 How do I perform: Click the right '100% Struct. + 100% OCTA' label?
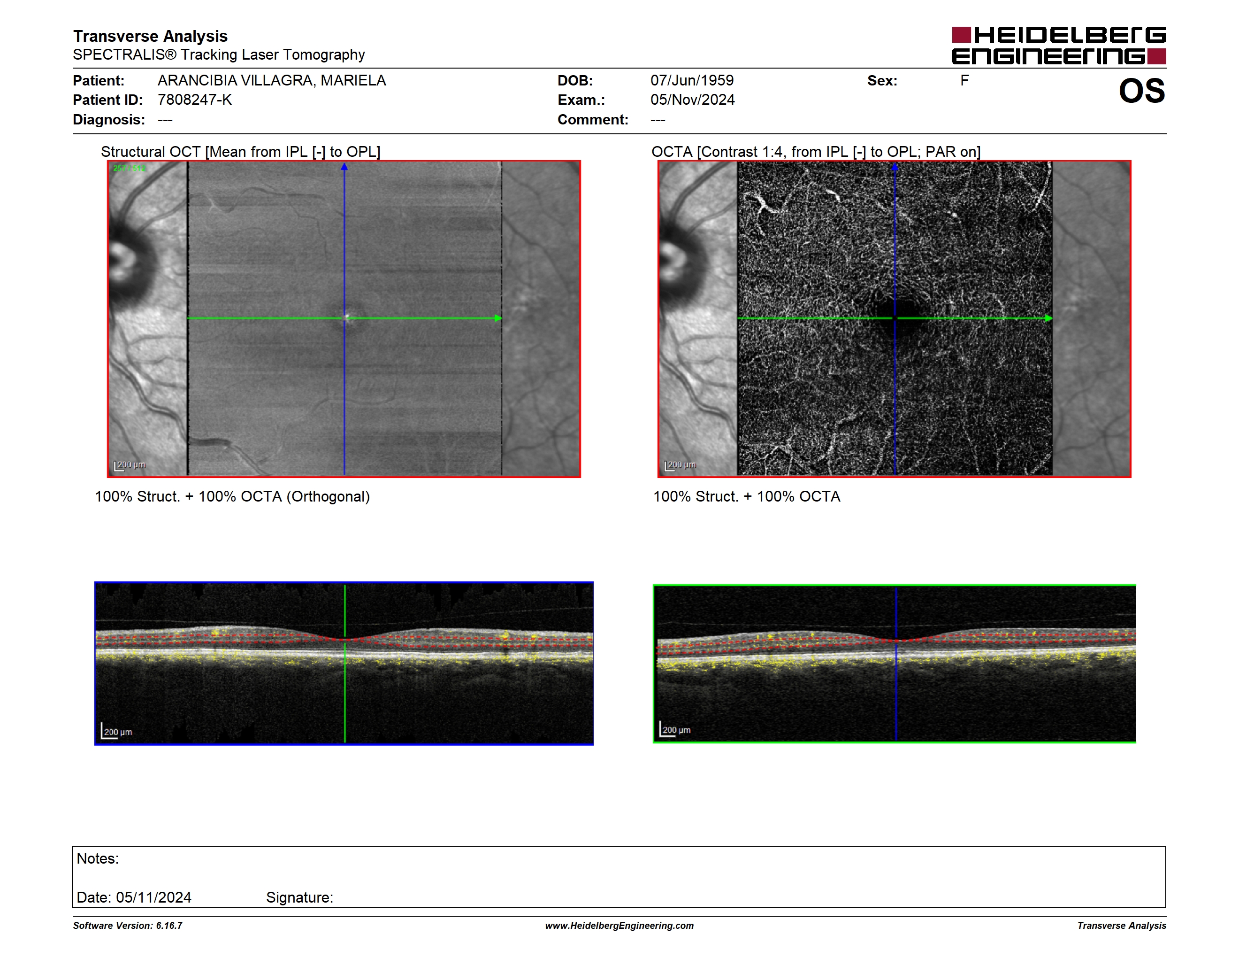point(747,496)
